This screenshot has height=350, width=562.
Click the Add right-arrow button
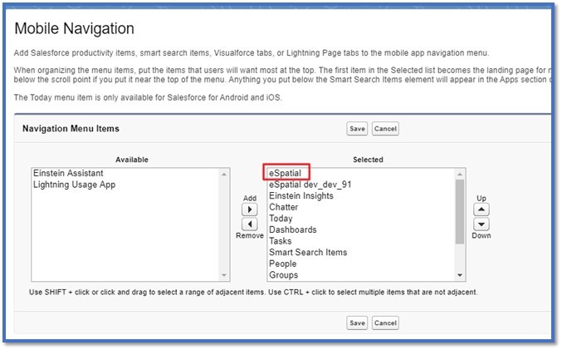click(250, 210)
